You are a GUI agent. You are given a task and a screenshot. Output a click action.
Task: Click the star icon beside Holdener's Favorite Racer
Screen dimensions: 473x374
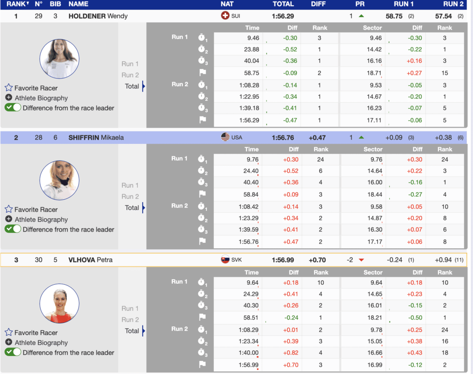tap(8, 88)
